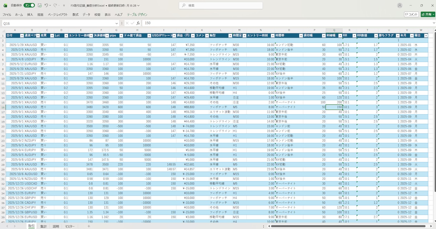Click the コメント button
436x229 pixels.
pyautogui.click(x=411, y=14)
